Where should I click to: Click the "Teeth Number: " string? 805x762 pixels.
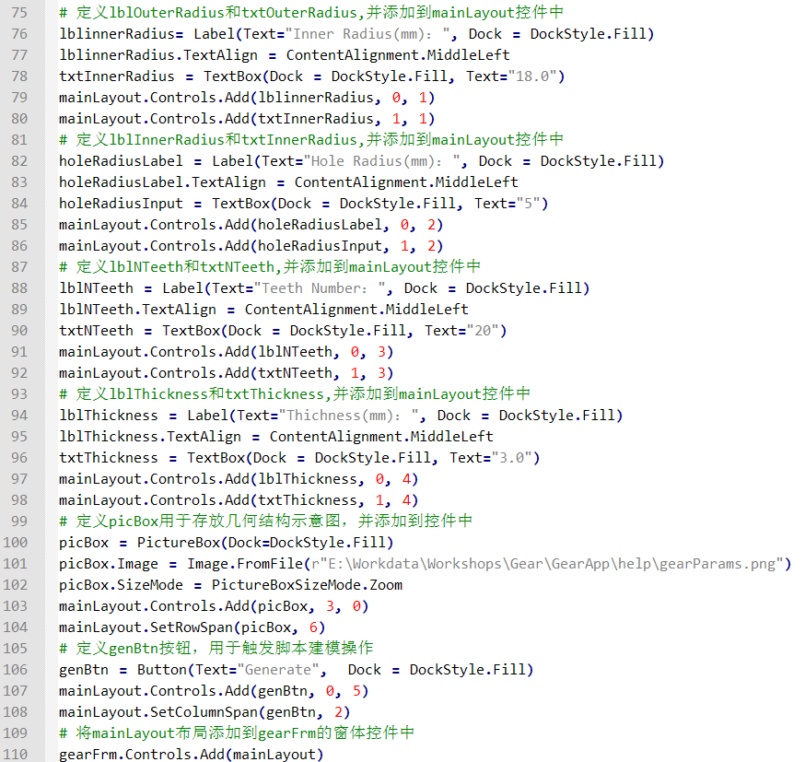coord(320,288)
